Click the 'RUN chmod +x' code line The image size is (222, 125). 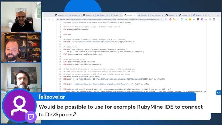83,64
